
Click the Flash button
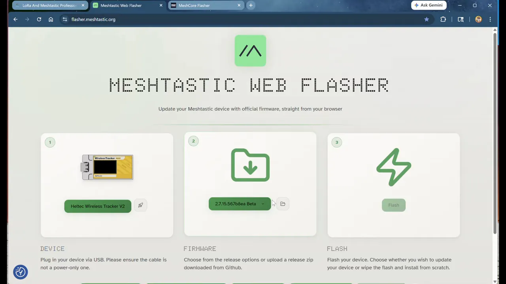(x=394, y=205)
